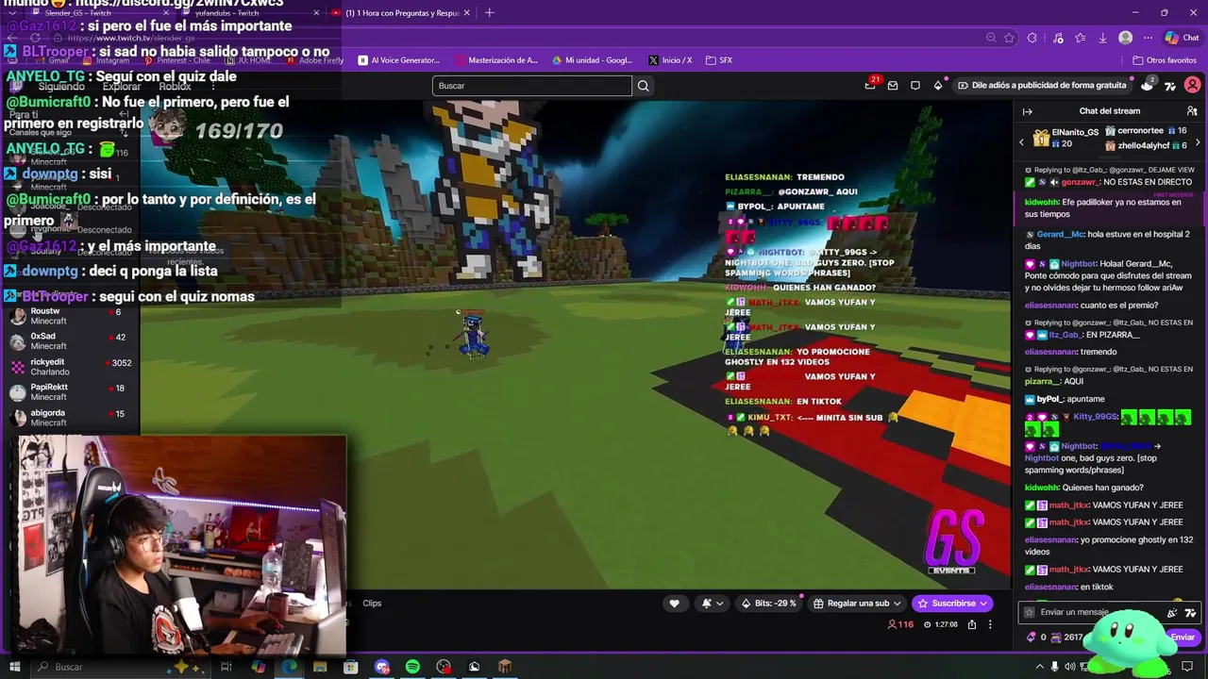Image resolution: width=1208 pixels, height=679 pixels.
Task: Favorite this page with the star icon
Action: pos(1010,38)
